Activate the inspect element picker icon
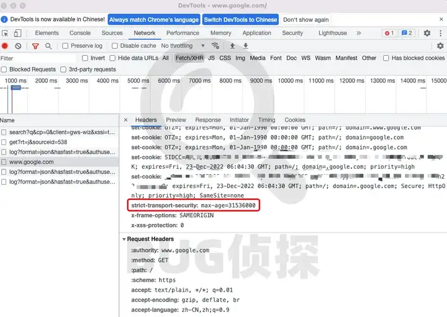 coord(5,33)
